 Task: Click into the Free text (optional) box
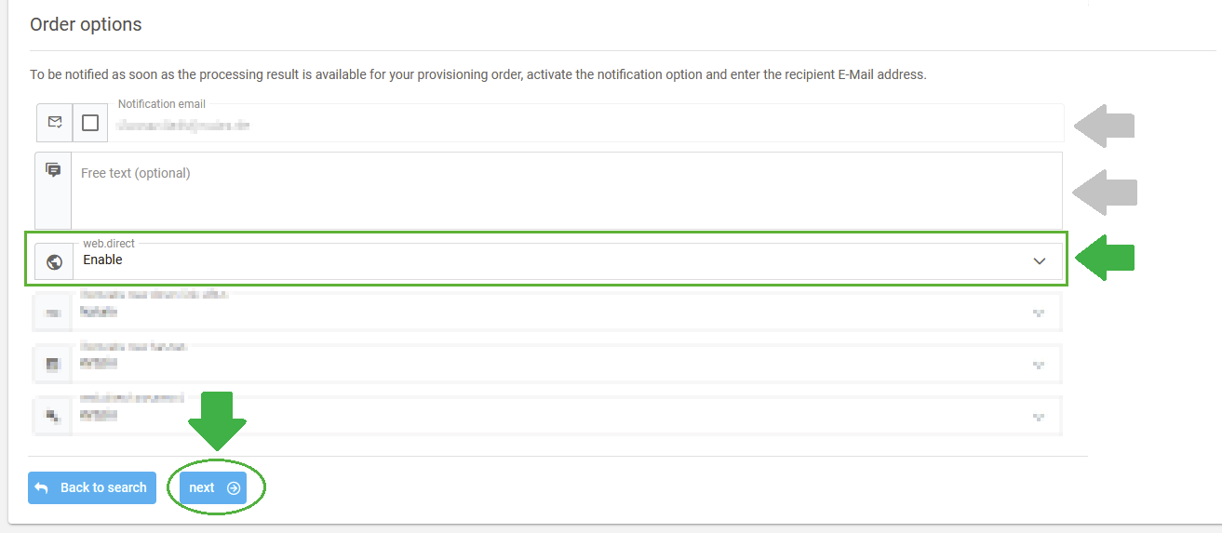click(x=567, y=190)
